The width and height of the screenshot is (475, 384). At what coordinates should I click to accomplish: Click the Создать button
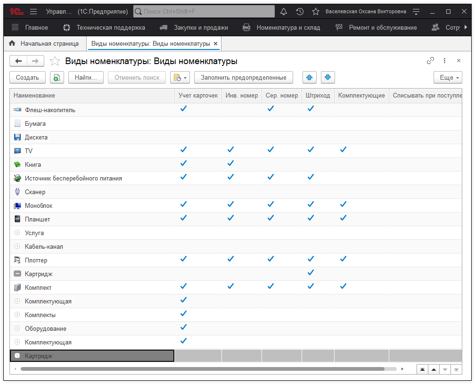pos(27,78)
